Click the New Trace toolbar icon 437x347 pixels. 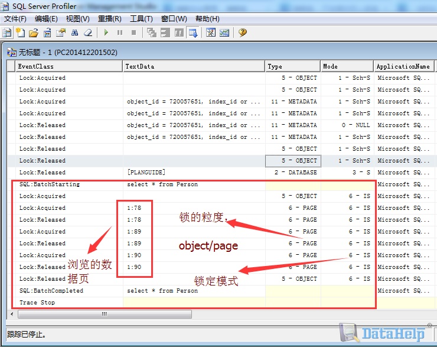point(6,33)
